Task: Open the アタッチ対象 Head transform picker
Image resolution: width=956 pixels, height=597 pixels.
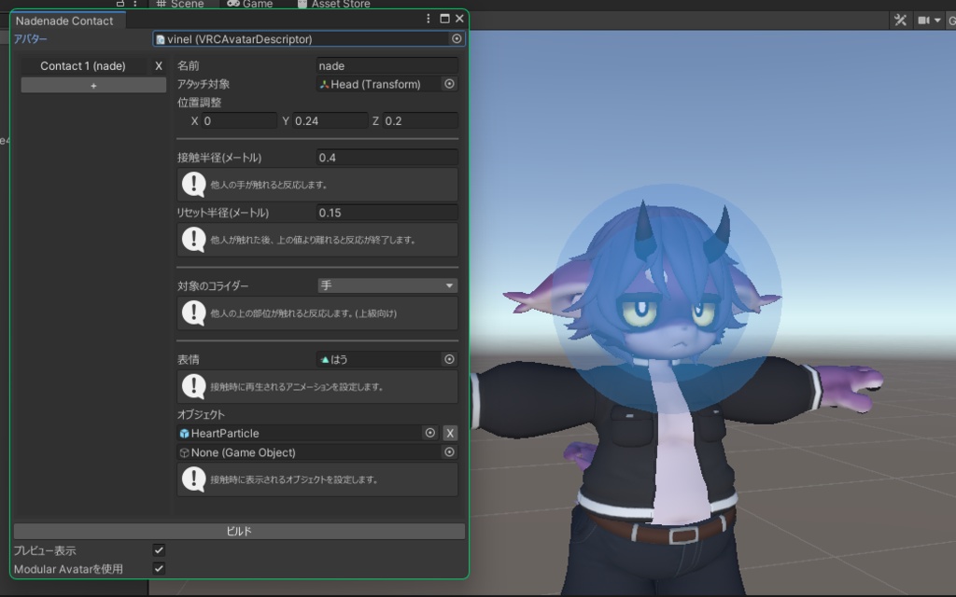Action: (449, 84)
